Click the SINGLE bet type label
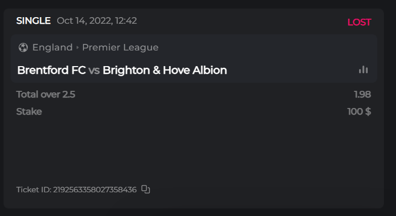Image resolution: width=396 pixels, height=216 pixels. pyautogui.click(x=33, y=21)
